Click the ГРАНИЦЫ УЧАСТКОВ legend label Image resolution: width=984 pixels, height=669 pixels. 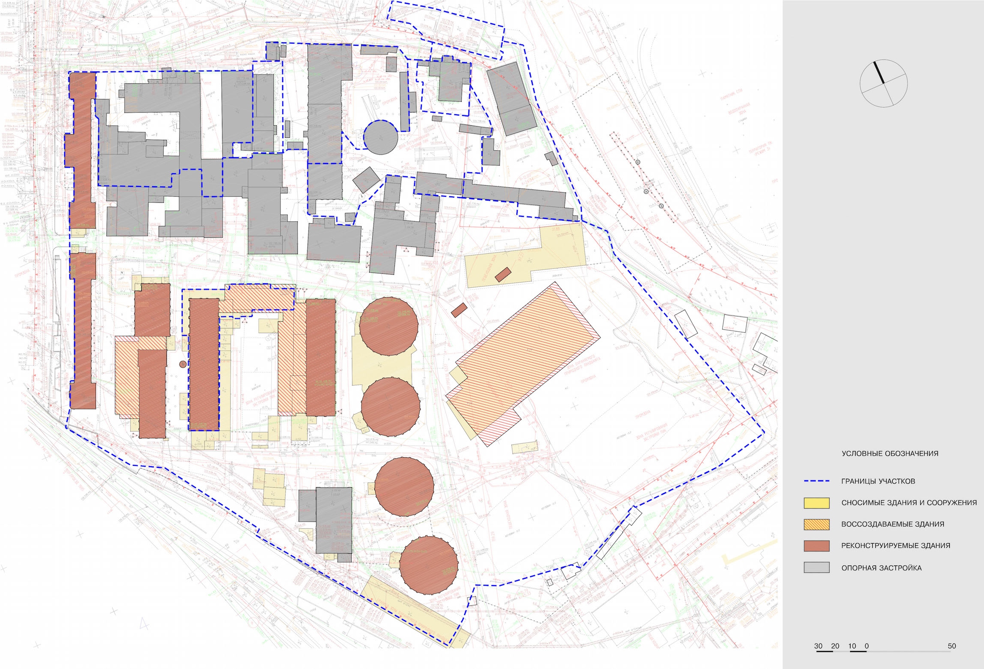[878, 481]
